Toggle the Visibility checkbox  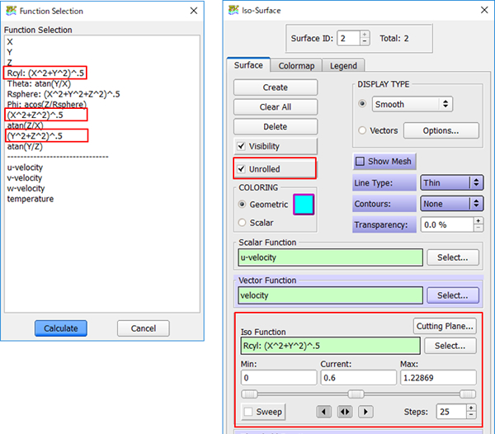coord(243,147)
